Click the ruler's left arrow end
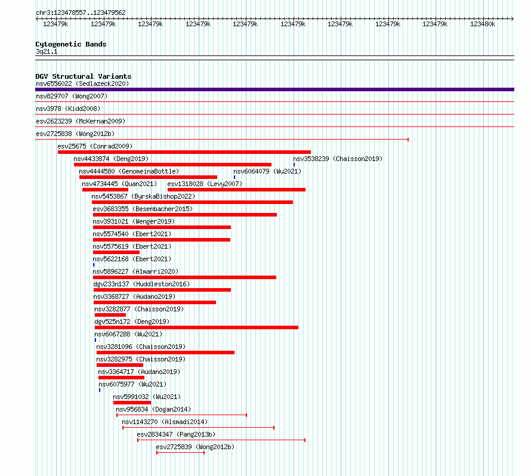This screenshot has width=531, height=476. (x=37, y=18)
